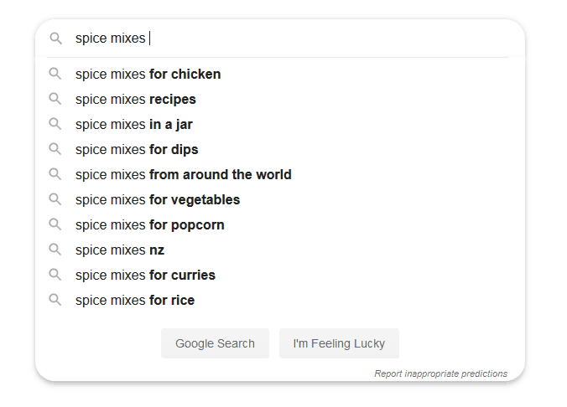
Task: Choose 'spice mixes recipes' suggestion
Action: pos(136,100)
